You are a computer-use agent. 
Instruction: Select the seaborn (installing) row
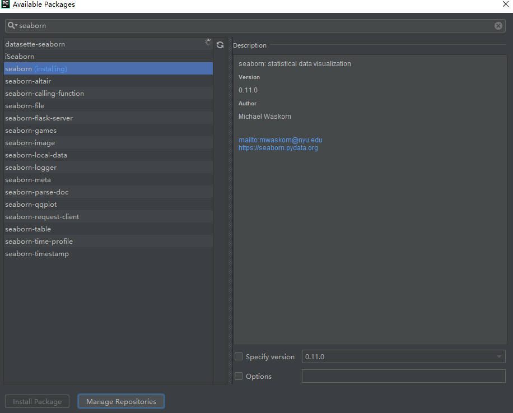(x=108, y=69)
